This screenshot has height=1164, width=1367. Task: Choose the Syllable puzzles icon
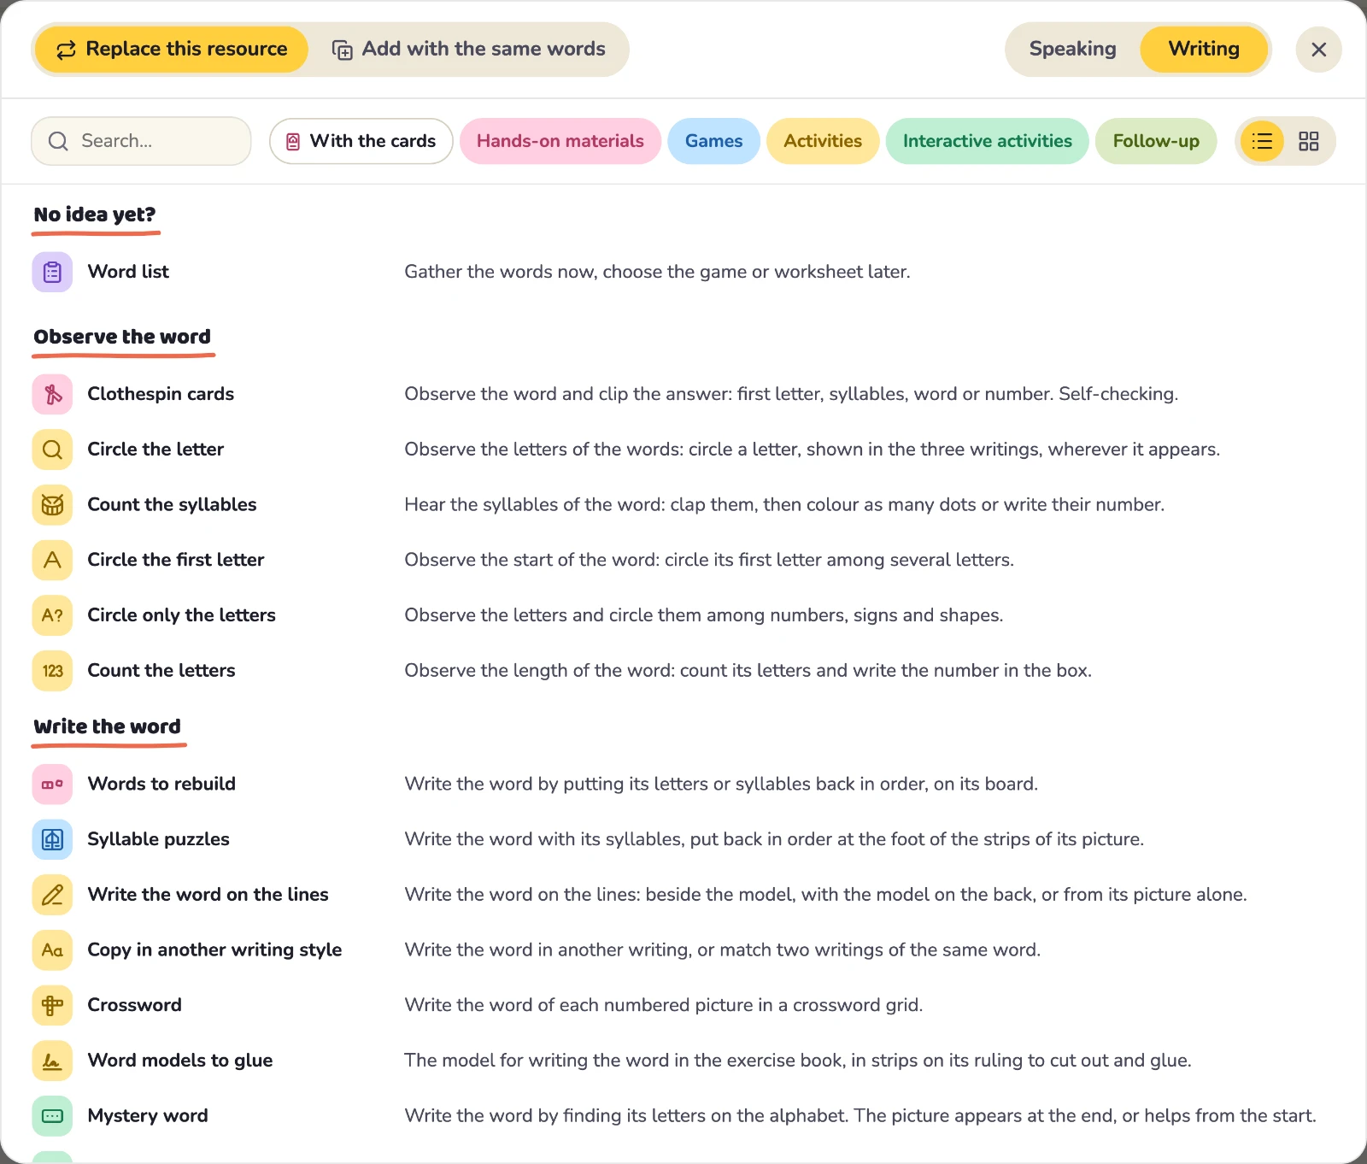pyautogui.click(x=52, y=839)
